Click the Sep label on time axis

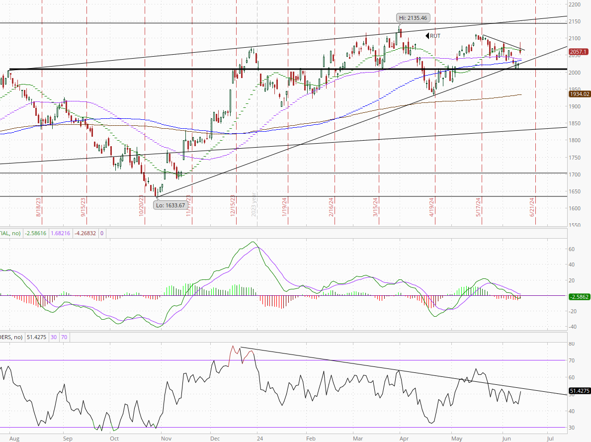pos(68,439)
